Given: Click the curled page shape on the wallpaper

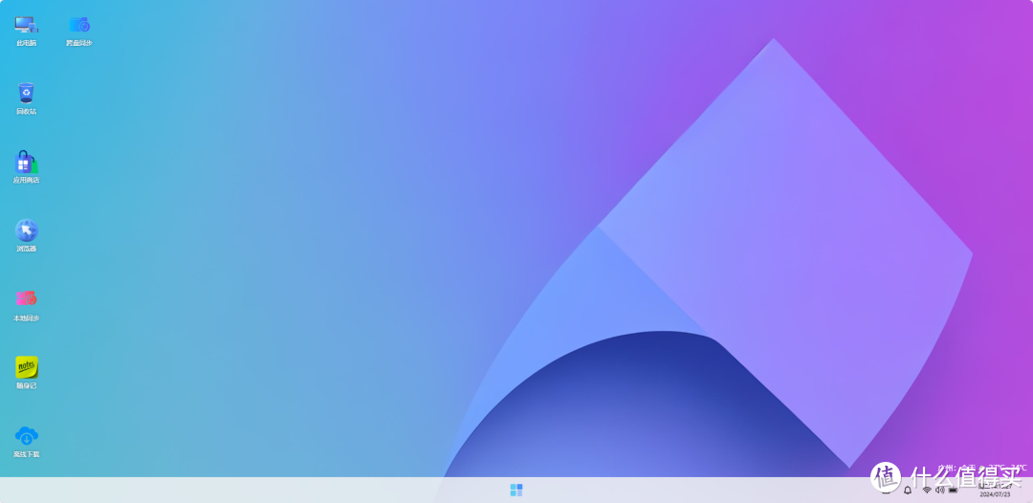Looking at the screenshot, I should [784, 249].
